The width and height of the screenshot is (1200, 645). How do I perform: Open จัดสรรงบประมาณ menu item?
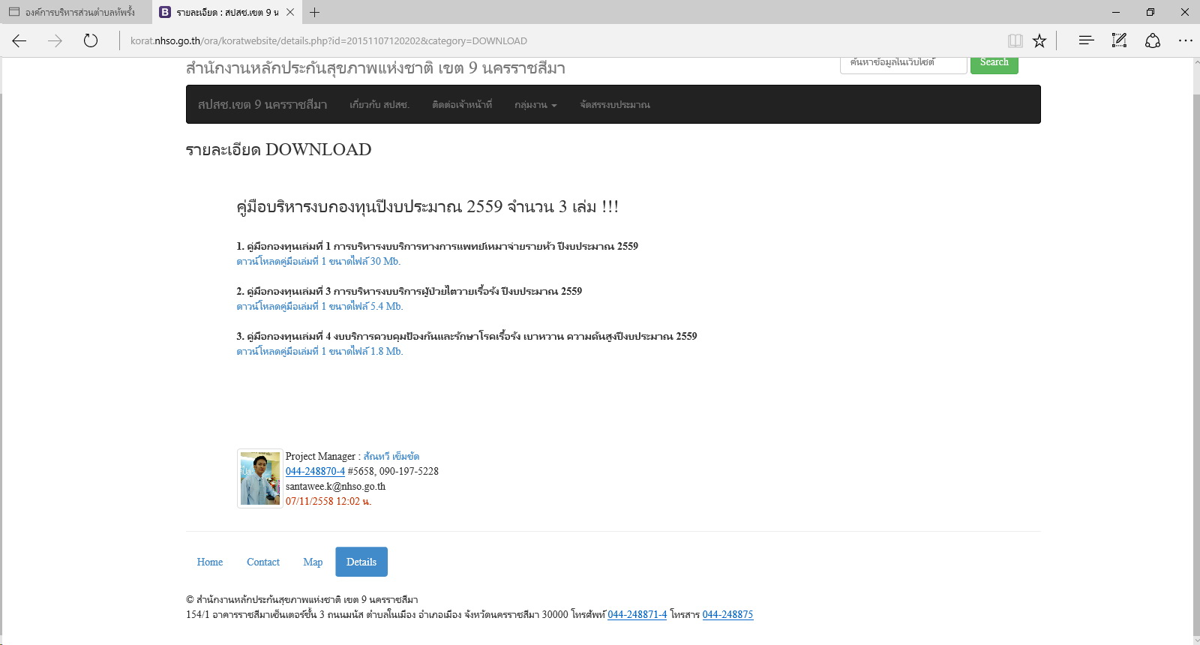(x=615, y=104)
